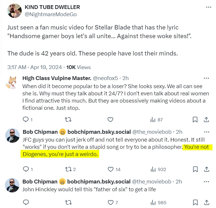Like Bob Chipman's tweet with 14 likes

click(110, 169)
